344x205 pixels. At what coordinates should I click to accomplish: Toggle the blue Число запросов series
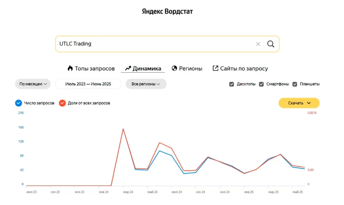point(19,103)
